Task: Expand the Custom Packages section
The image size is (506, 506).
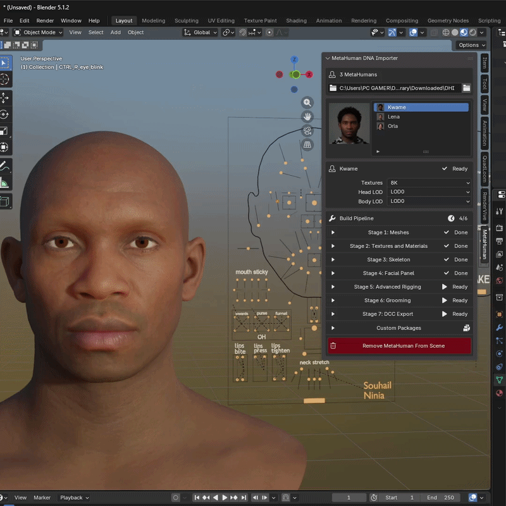Action: (x=333, y=328)
